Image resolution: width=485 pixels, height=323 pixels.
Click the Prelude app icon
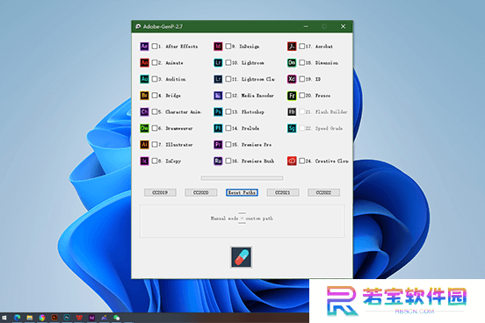click(218, 128)
